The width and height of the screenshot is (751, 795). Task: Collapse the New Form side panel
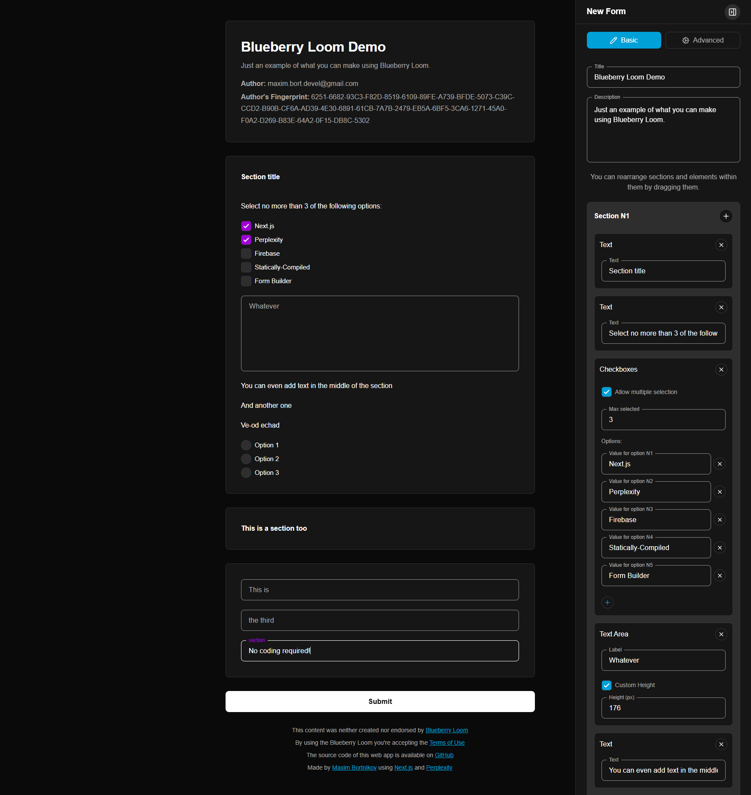coord(733,12)
